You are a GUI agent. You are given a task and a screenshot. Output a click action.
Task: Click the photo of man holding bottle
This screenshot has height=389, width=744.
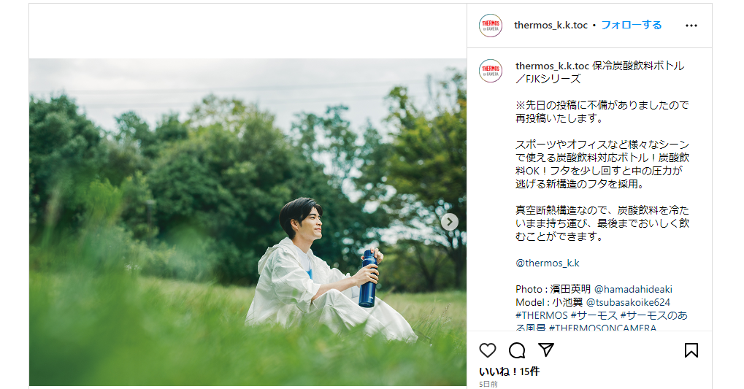pyautogui.click(x=248, y=222)
